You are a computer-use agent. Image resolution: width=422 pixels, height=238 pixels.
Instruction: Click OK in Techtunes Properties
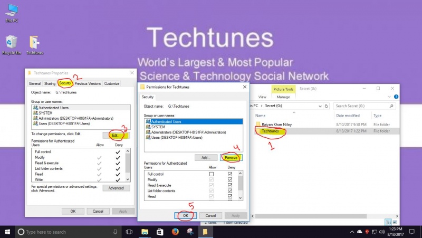73,211
